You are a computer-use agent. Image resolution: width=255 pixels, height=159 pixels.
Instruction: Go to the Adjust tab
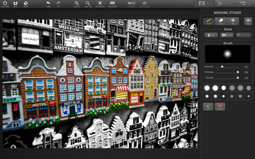[x=245, y=3]
